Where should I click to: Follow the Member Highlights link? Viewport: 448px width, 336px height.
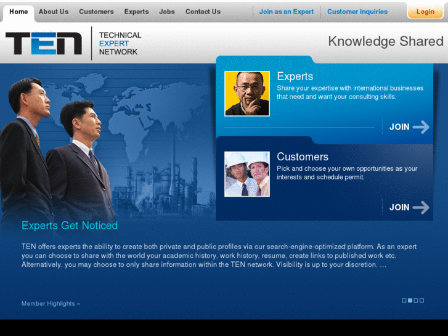tap(51, 303)
